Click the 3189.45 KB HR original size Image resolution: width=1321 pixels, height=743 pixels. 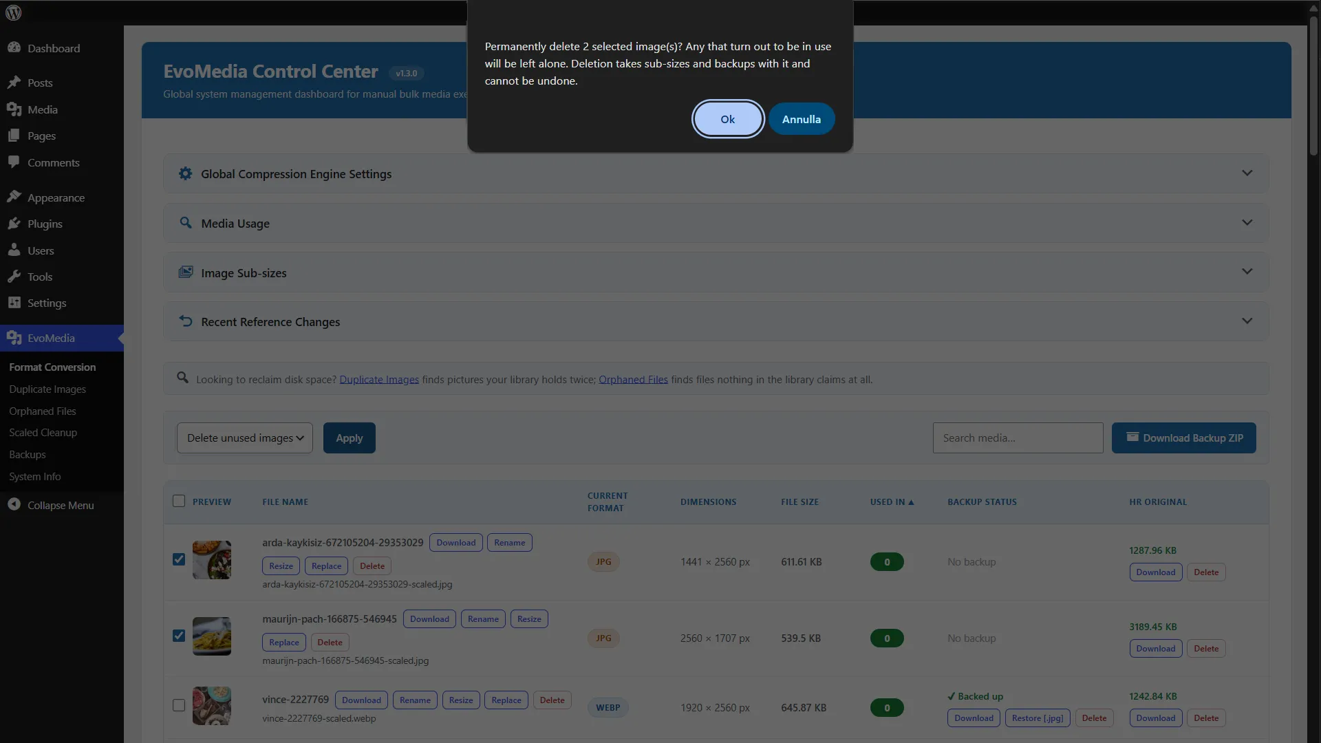point(1153,627)
